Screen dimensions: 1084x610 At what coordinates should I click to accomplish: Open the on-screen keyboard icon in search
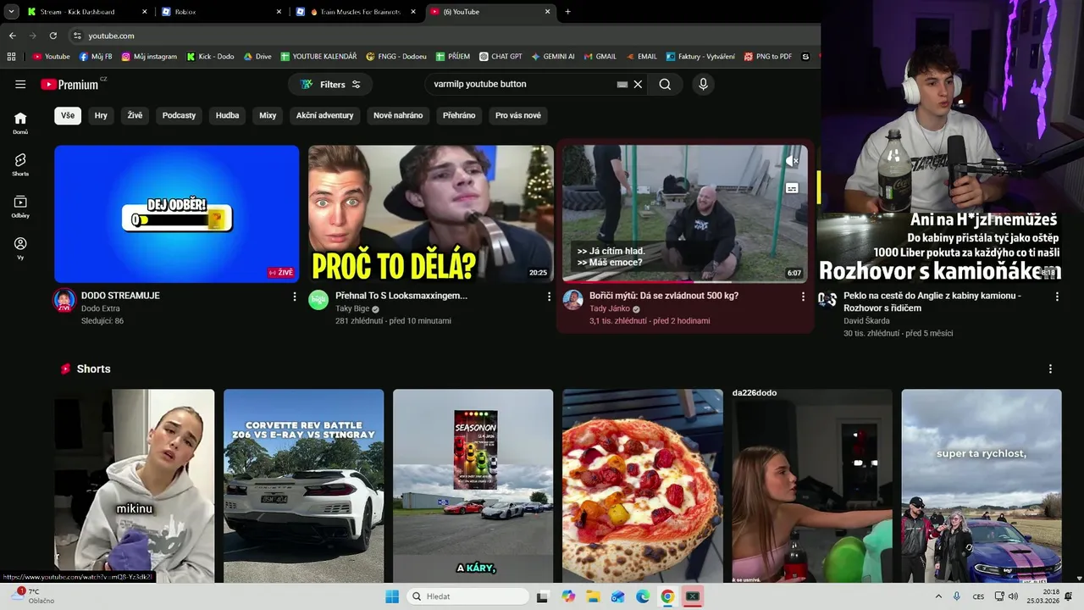(622, 85)
